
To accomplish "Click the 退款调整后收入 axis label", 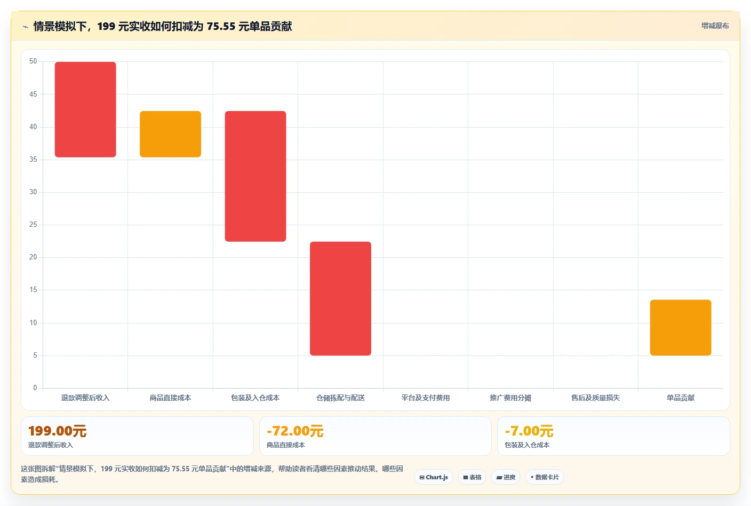I will [85, 398].
